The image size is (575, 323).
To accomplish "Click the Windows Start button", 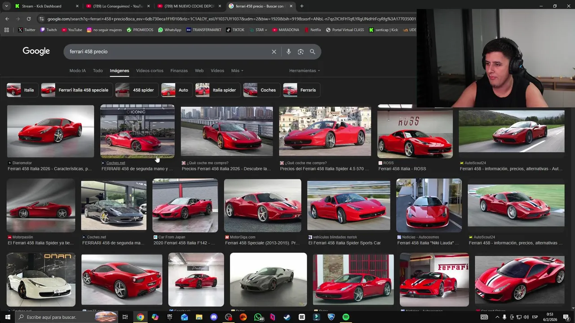I will pos(7,317).
